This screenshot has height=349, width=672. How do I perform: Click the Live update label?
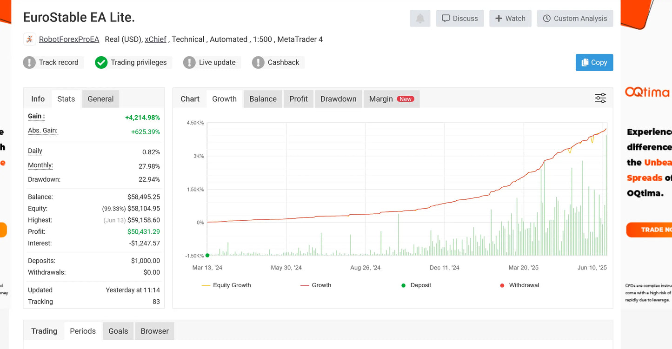click(x=217, y=62)
